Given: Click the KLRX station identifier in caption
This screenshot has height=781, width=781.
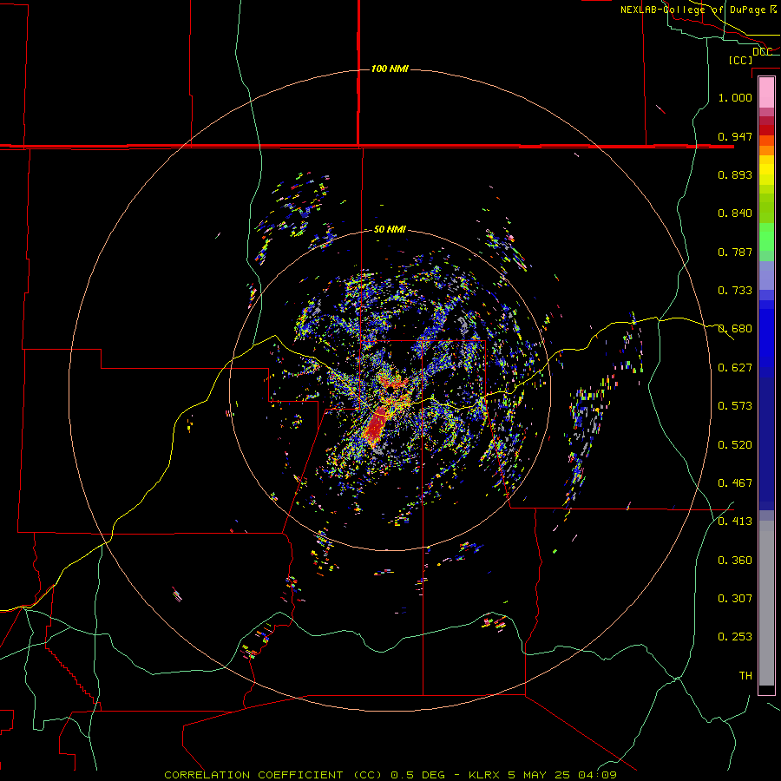Looking at the screenshot, I should 485,775.
